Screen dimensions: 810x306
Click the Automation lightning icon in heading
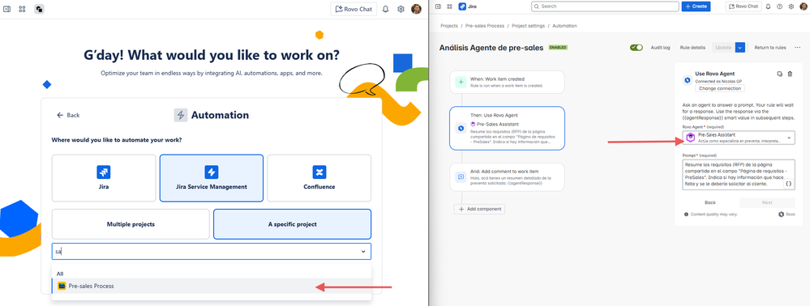pyautogui.click(x=180, y=115)
